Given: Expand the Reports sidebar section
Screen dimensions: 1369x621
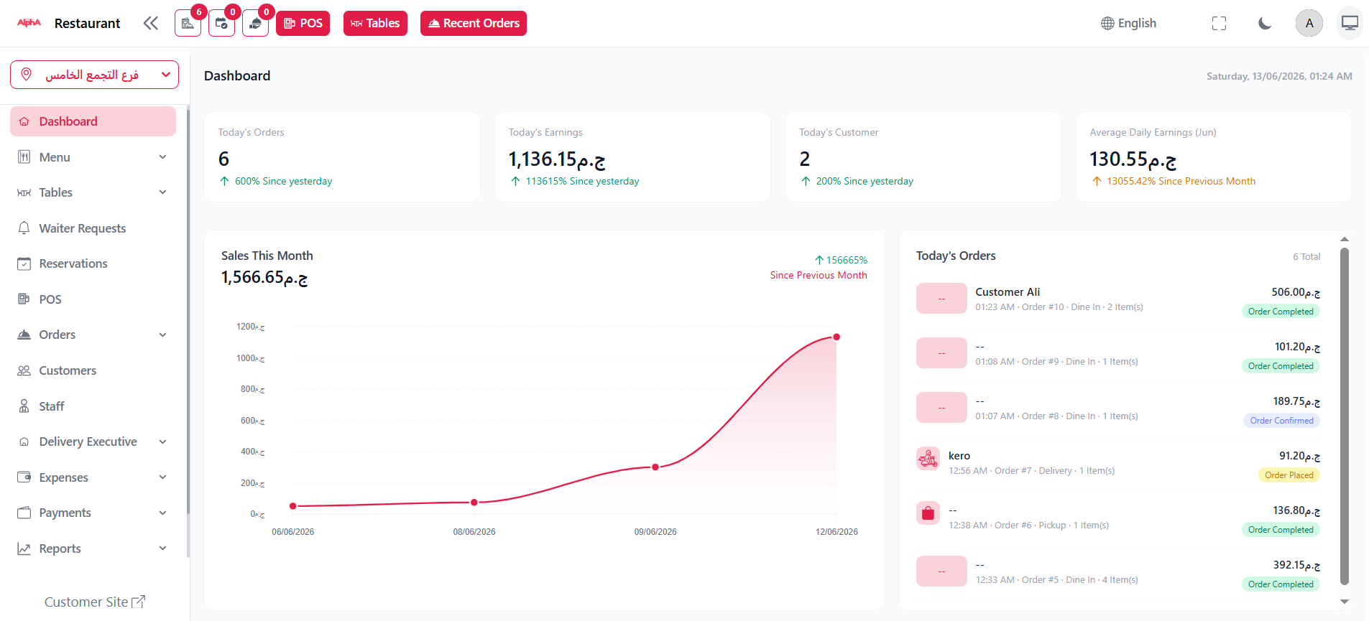Looking at the screenshot, I should (94, 548).
